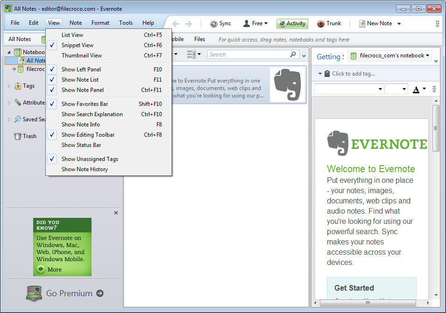This screenshot has width=446, height=313.
Task: Click the forward navigation arrow
Action: point(188,24)
